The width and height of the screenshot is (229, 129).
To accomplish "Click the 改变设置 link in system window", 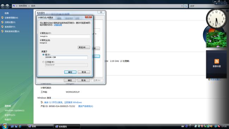I will (216, 80).
